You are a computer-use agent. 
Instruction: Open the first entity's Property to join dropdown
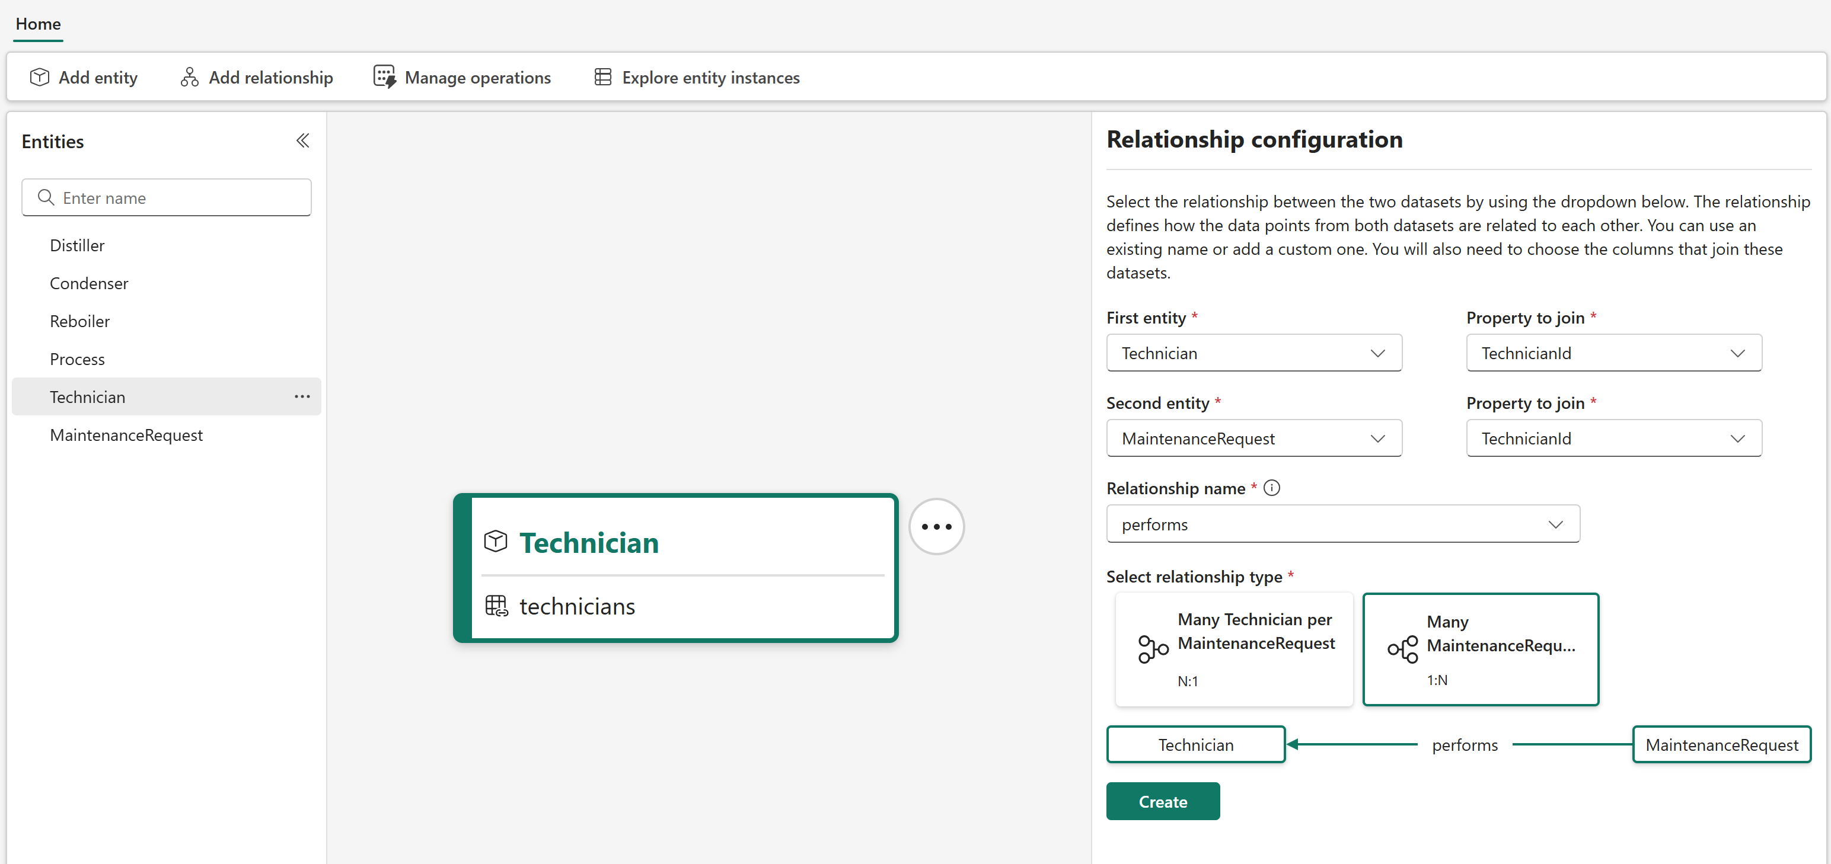tap(1613, 353)
